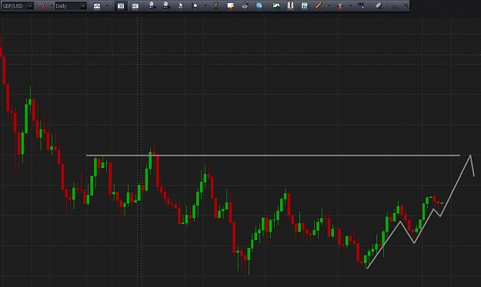Expand the line drawing tool dropdown arrow
The width and height of the screenshot is (481, 287).
(329, 5)
